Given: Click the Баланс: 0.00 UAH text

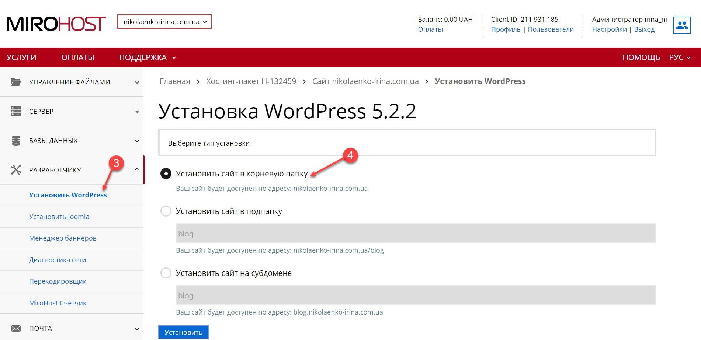Looking at the screenshot, I should (445, 19).
